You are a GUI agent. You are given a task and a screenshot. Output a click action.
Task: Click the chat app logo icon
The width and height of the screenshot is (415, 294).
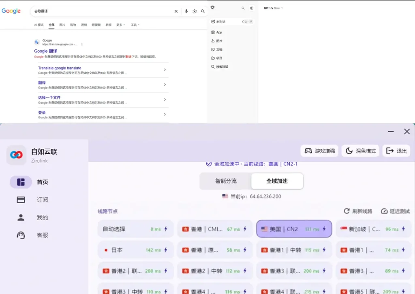pos(212,7)
